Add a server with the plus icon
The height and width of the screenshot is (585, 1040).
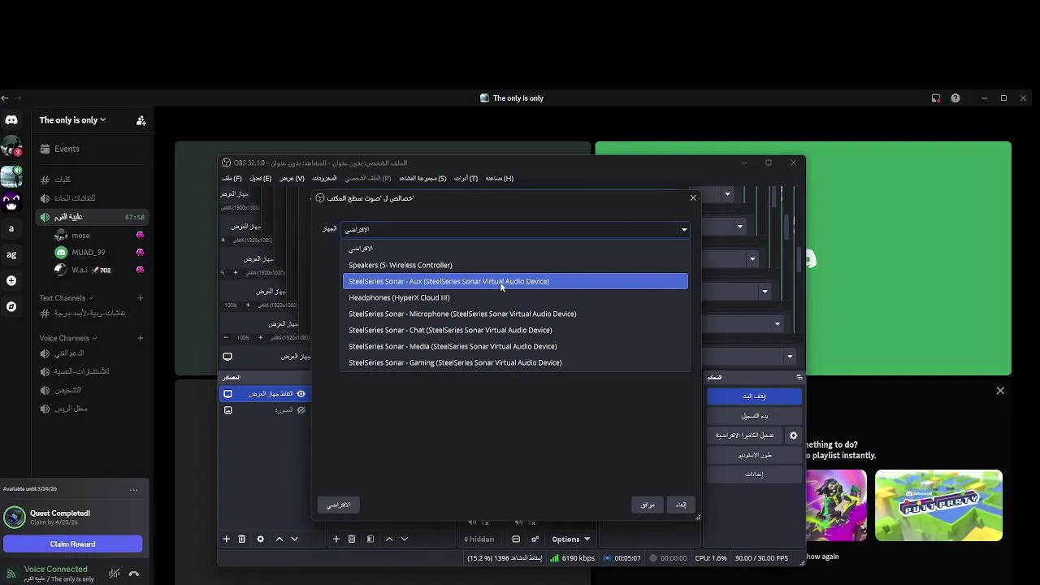pos(11,280)
